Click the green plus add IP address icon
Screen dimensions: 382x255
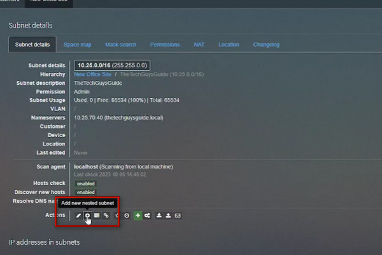[x=138, y=215]
